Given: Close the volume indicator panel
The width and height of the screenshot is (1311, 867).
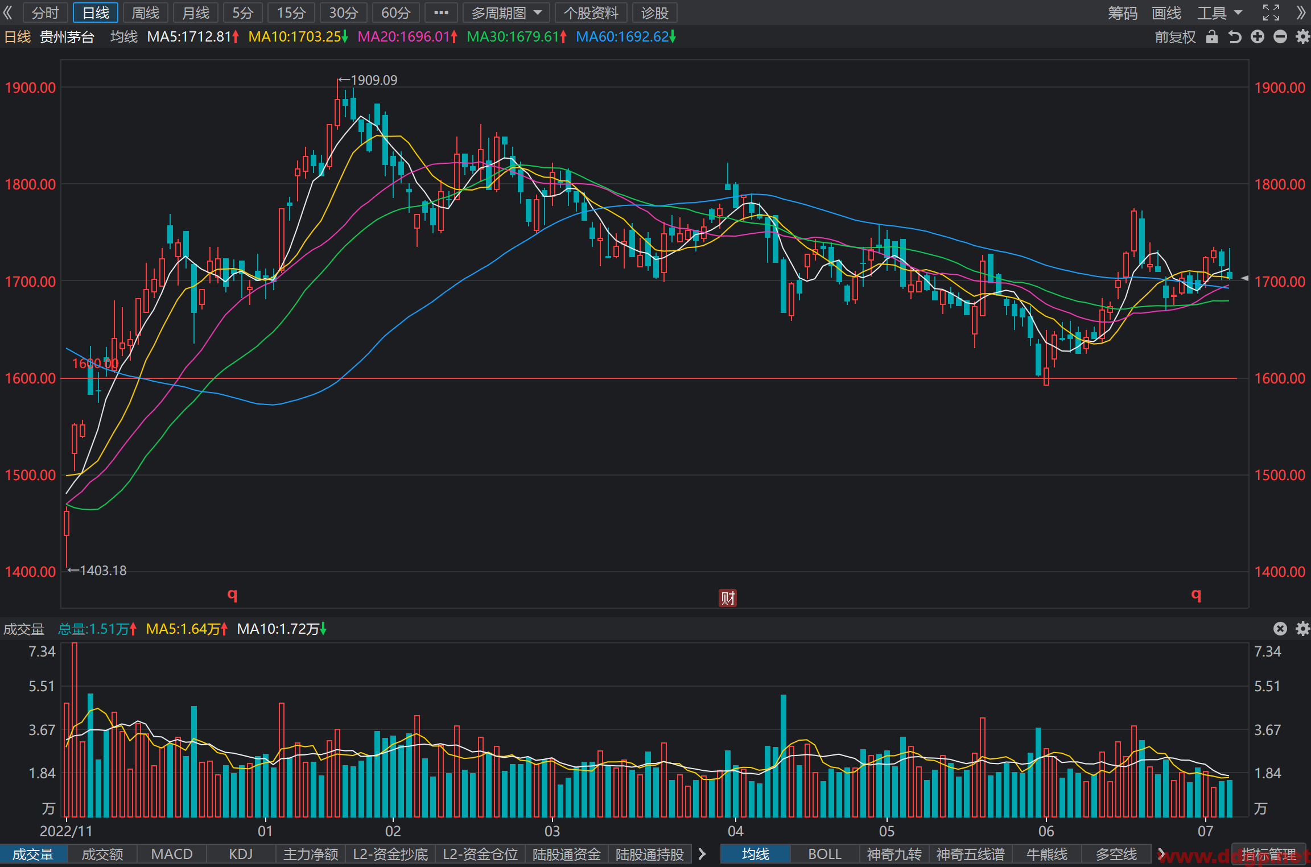Looking at the screenshot, I should (1280, 629).
